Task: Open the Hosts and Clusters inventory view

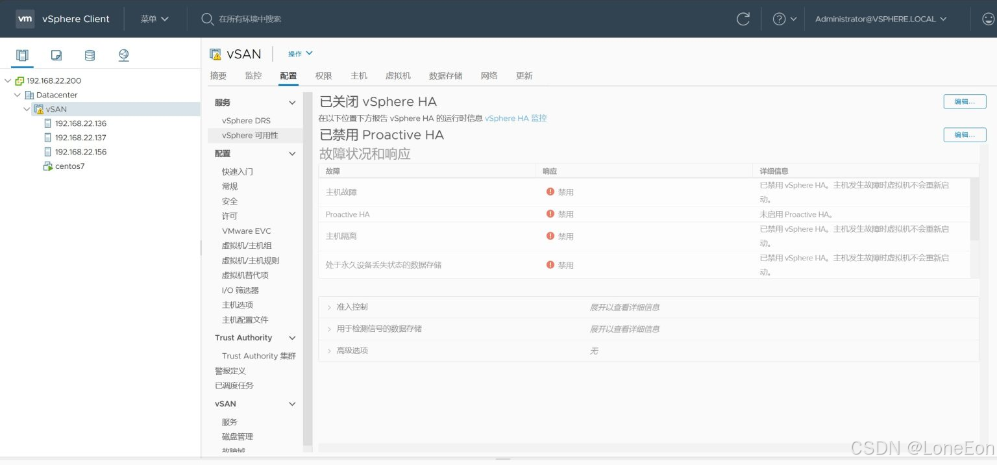Action: (x=22, y=55)
